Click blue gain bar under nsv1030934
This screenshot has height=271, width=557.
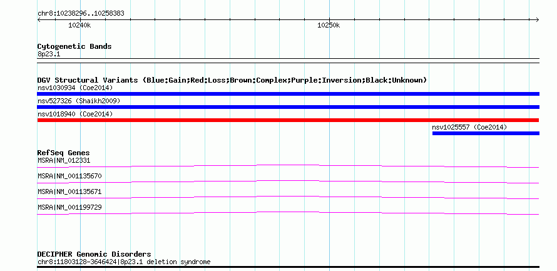point(288,94)
